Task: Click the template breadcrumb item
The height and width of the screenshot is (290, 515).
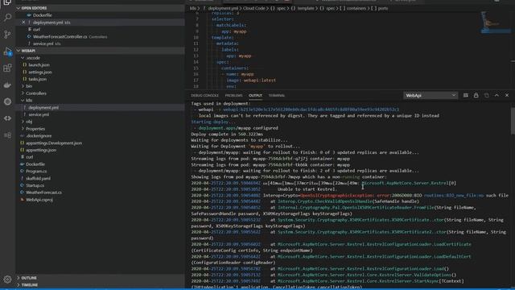Action: coord(306,8)
